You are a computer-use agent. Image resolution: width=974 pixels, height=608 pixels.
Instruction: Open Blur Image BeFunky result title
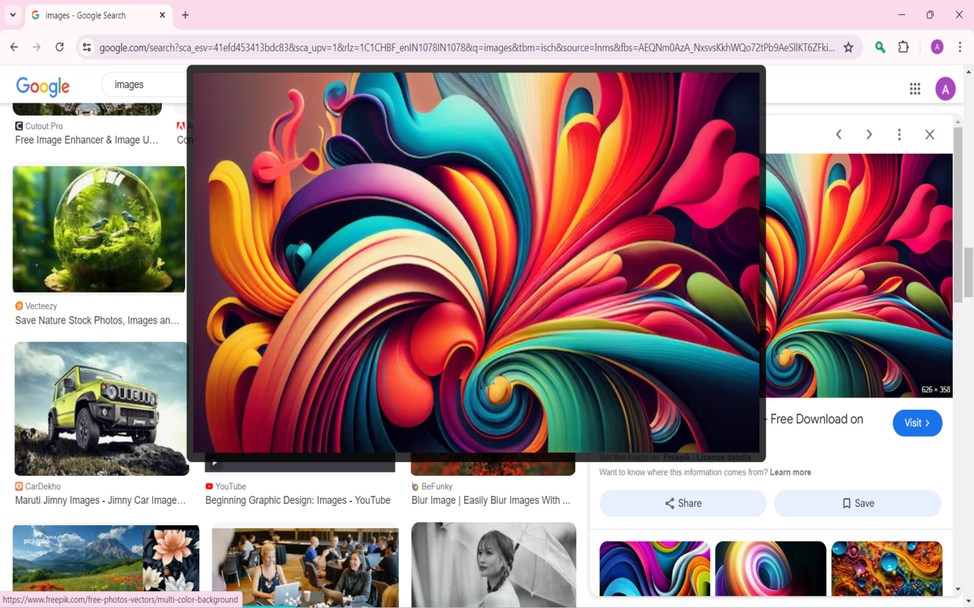491,500
